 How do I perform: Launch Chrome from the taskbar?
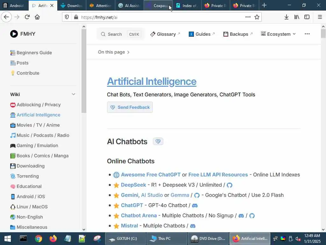click(x=39, y=239)
